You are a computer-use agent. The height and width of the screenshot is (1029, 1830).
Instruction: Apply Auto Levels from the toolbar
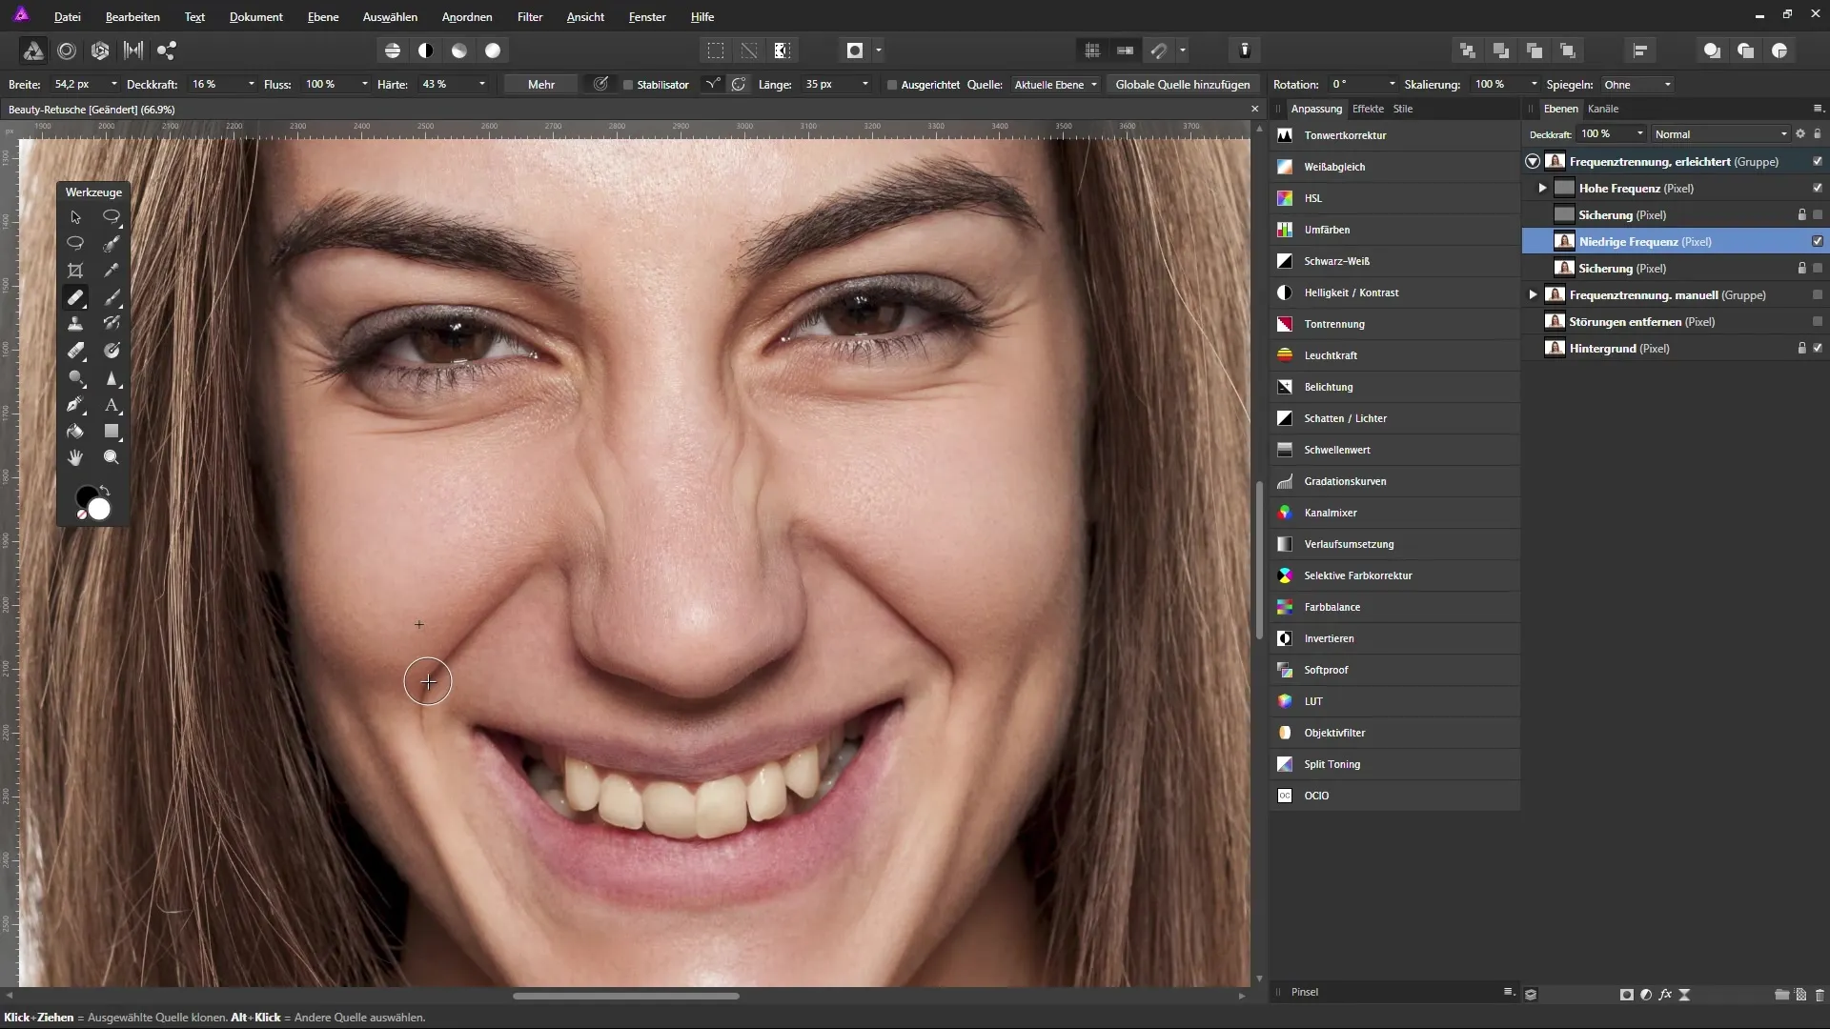(393, 50)
